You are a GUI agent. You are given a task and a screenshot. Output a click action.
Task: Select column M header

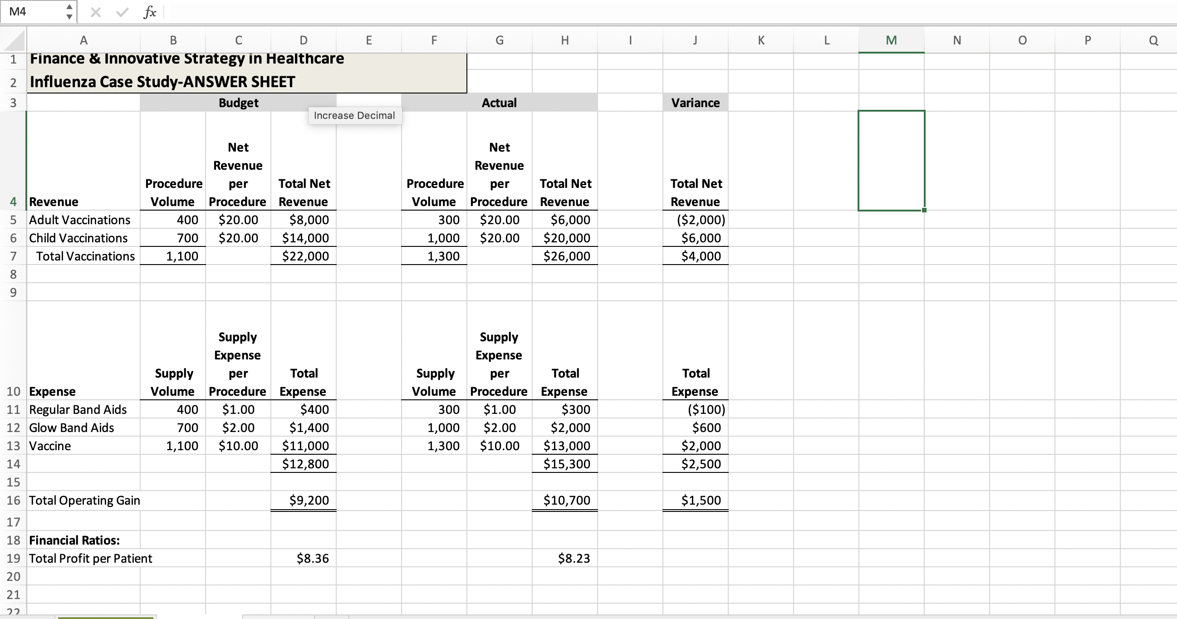click(x=891, y=41)
